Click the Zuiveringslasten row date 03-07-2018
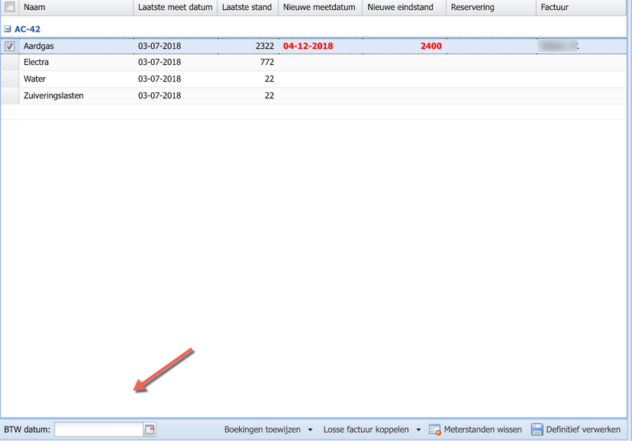Viewport: 632px width, 441px height. point(160,96)
